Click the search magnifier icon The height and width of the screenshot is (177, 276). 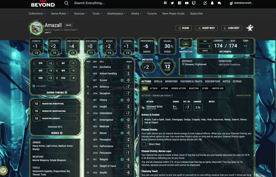click(66, 3)
